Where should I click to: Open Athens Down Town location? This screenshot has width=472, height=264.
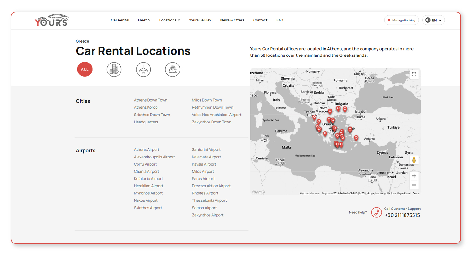pyautogui.click(x=150, y=100)
